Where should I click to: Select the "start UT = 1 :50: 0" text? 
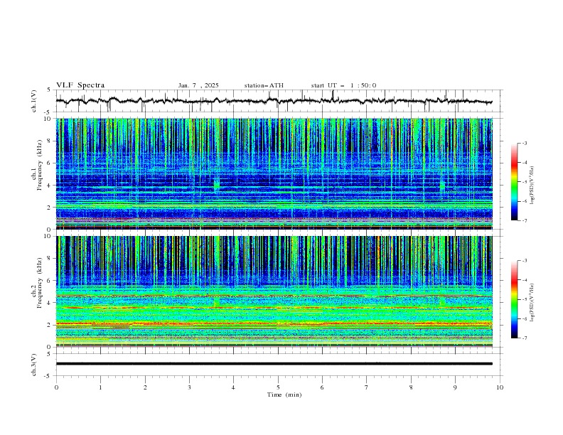[x=343, y=85]
